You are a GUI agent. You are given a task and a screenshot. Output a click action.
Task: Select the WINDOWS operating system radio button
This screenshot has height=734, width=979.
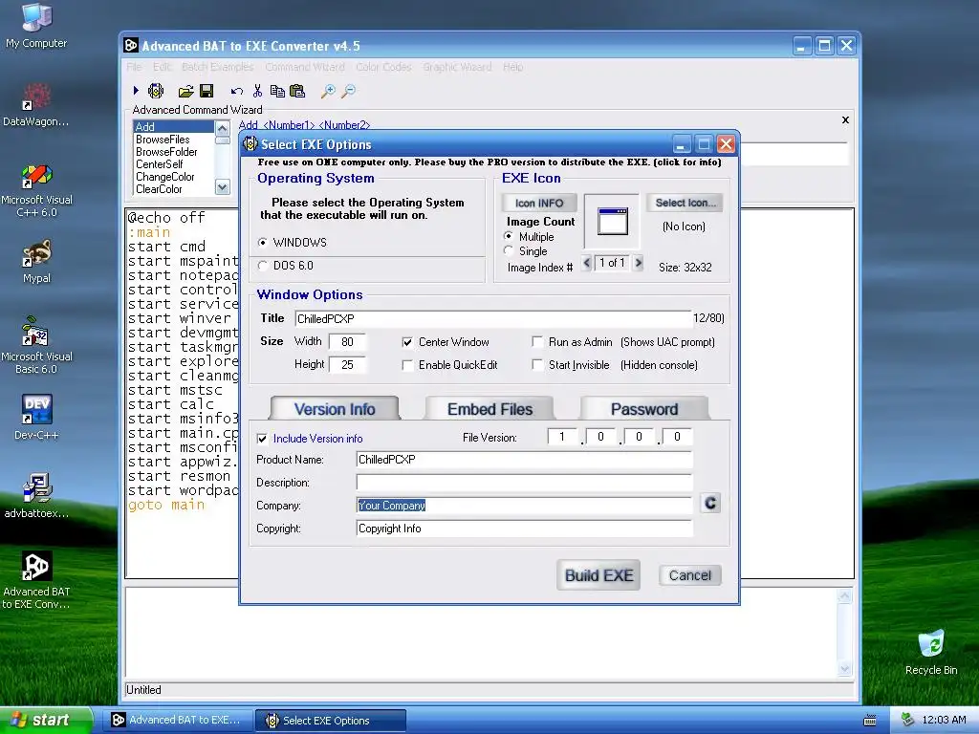(x=263, y=242)
